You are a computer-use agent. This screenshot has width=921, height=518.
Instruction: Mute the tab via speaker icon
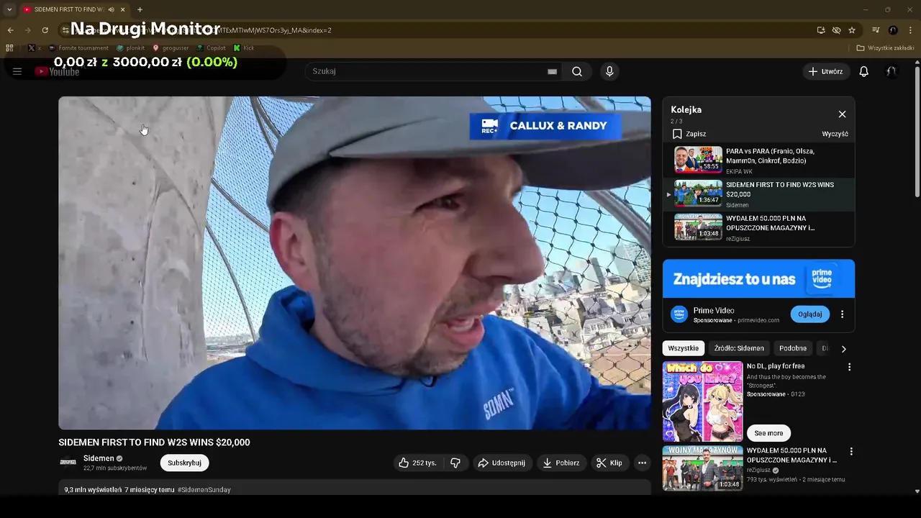[112, 9]
